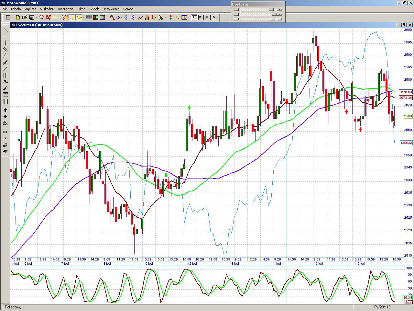
Task: Select the magnifying glass zoom tool
Action: 41,17
